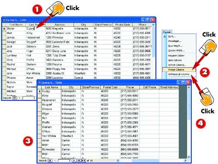Click 'Kirby' cell in front table
Viewport: 218px width, 164px height.
[51, 96]
